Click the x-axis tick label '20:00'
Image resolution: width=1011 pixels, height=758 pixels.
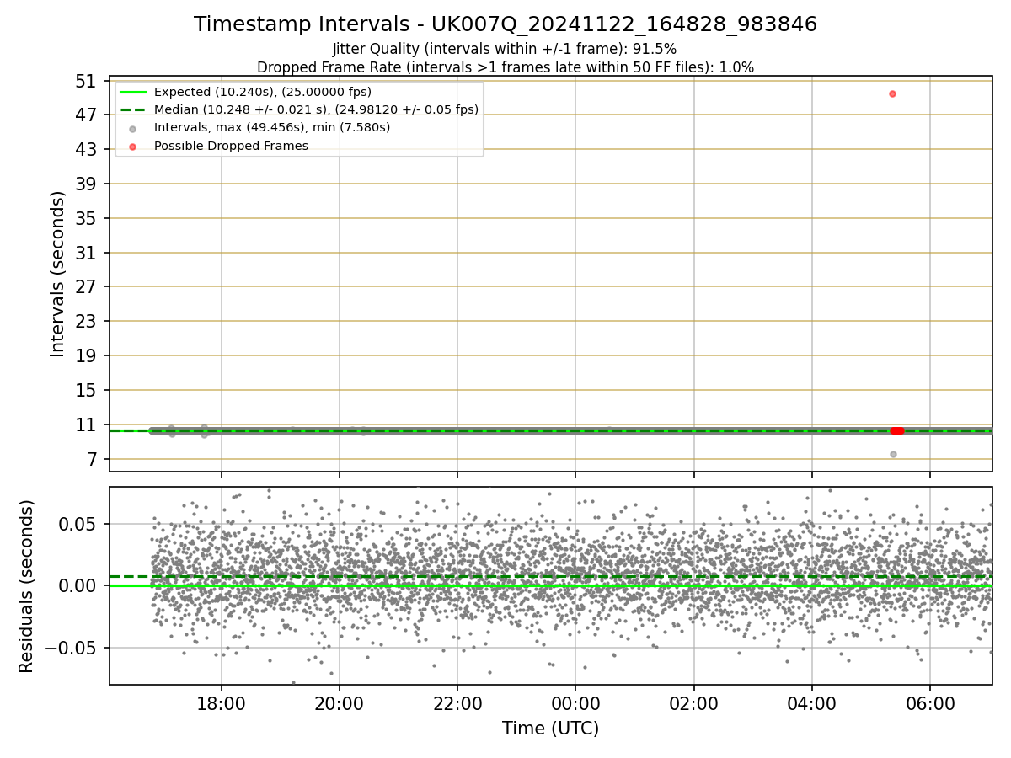click(340, 702)
